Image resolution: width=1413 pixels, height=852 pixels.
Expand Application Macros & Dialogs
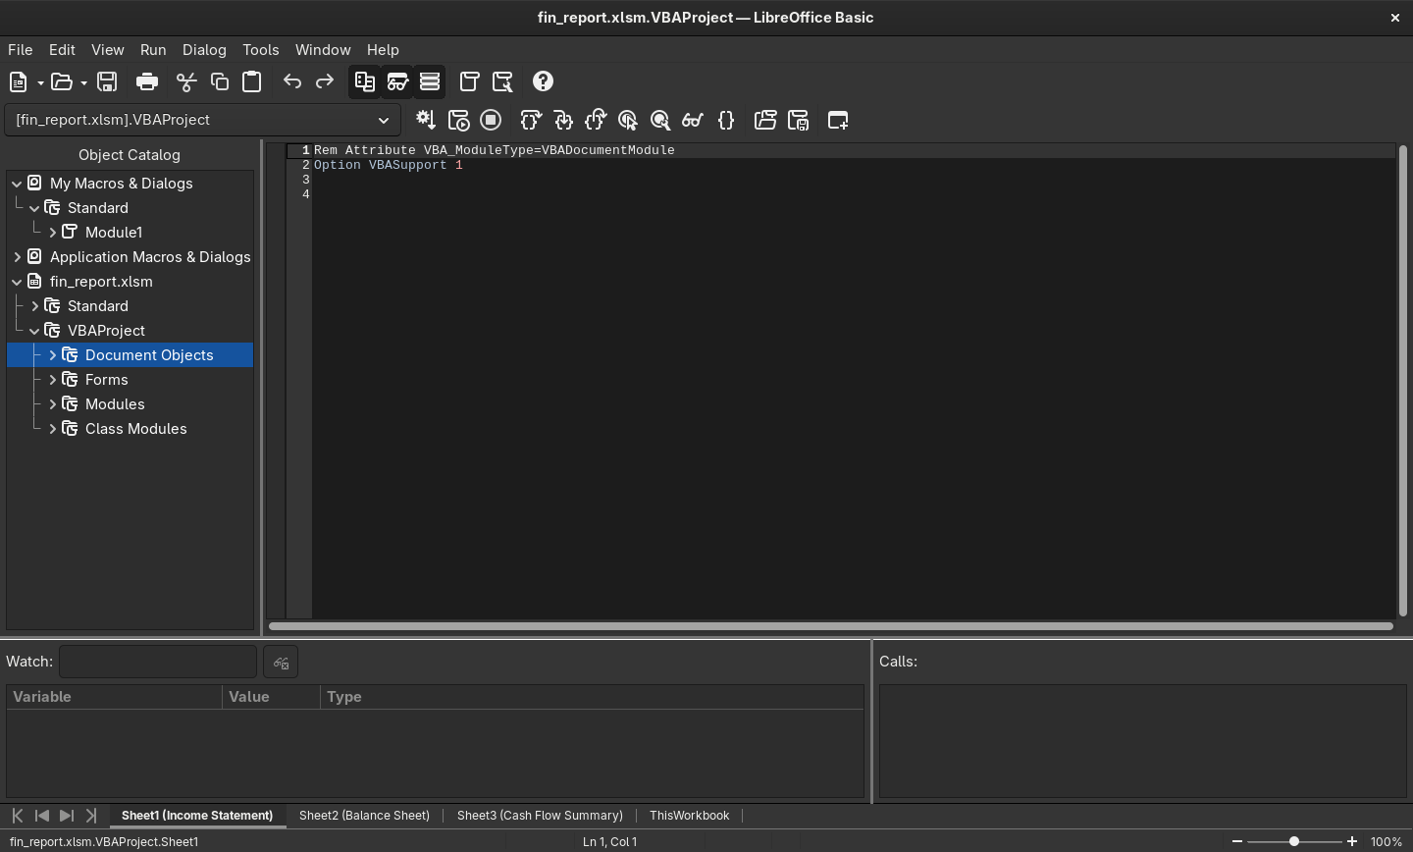[x=17, y=257]
